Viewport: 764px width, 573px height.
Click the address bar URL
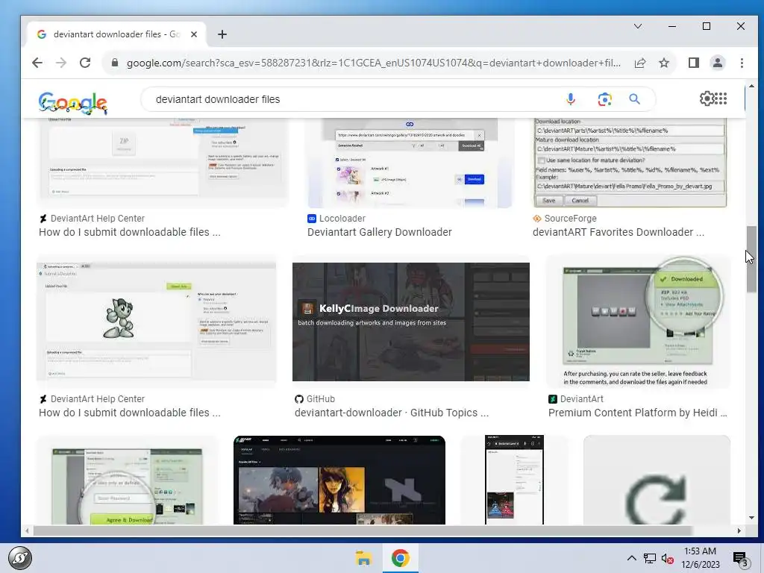(373, 63)
